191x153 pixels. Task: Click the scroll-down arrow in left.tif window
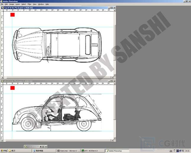(x=115, y=138)
